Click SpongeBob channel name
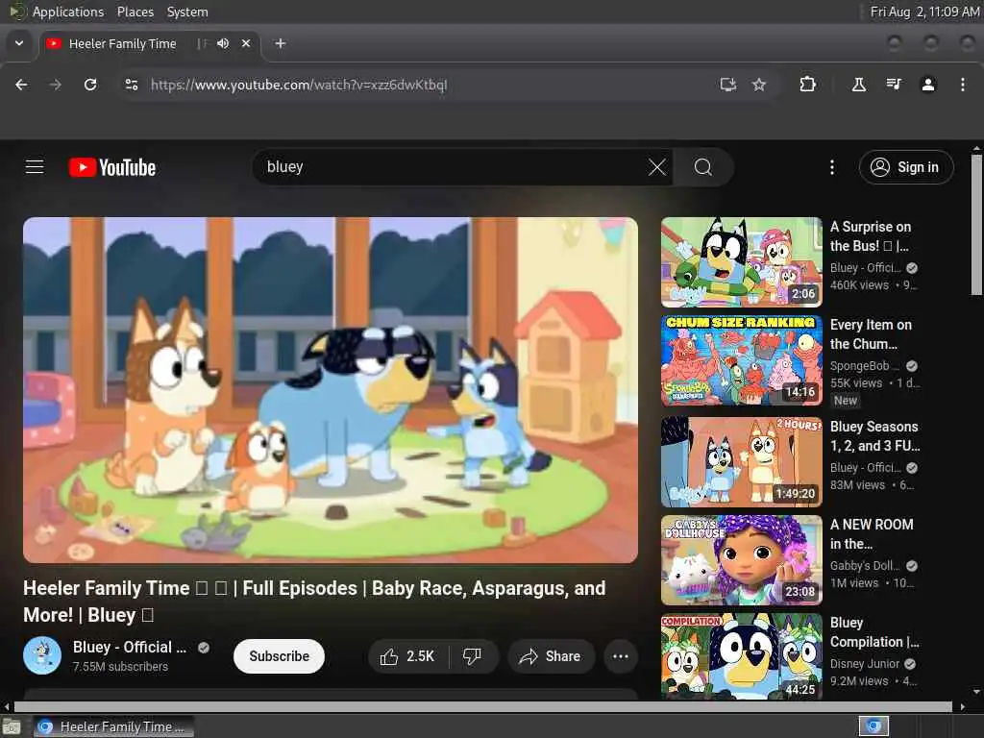The width and height of the screenshot is (984, 738). tap(865, 366)
